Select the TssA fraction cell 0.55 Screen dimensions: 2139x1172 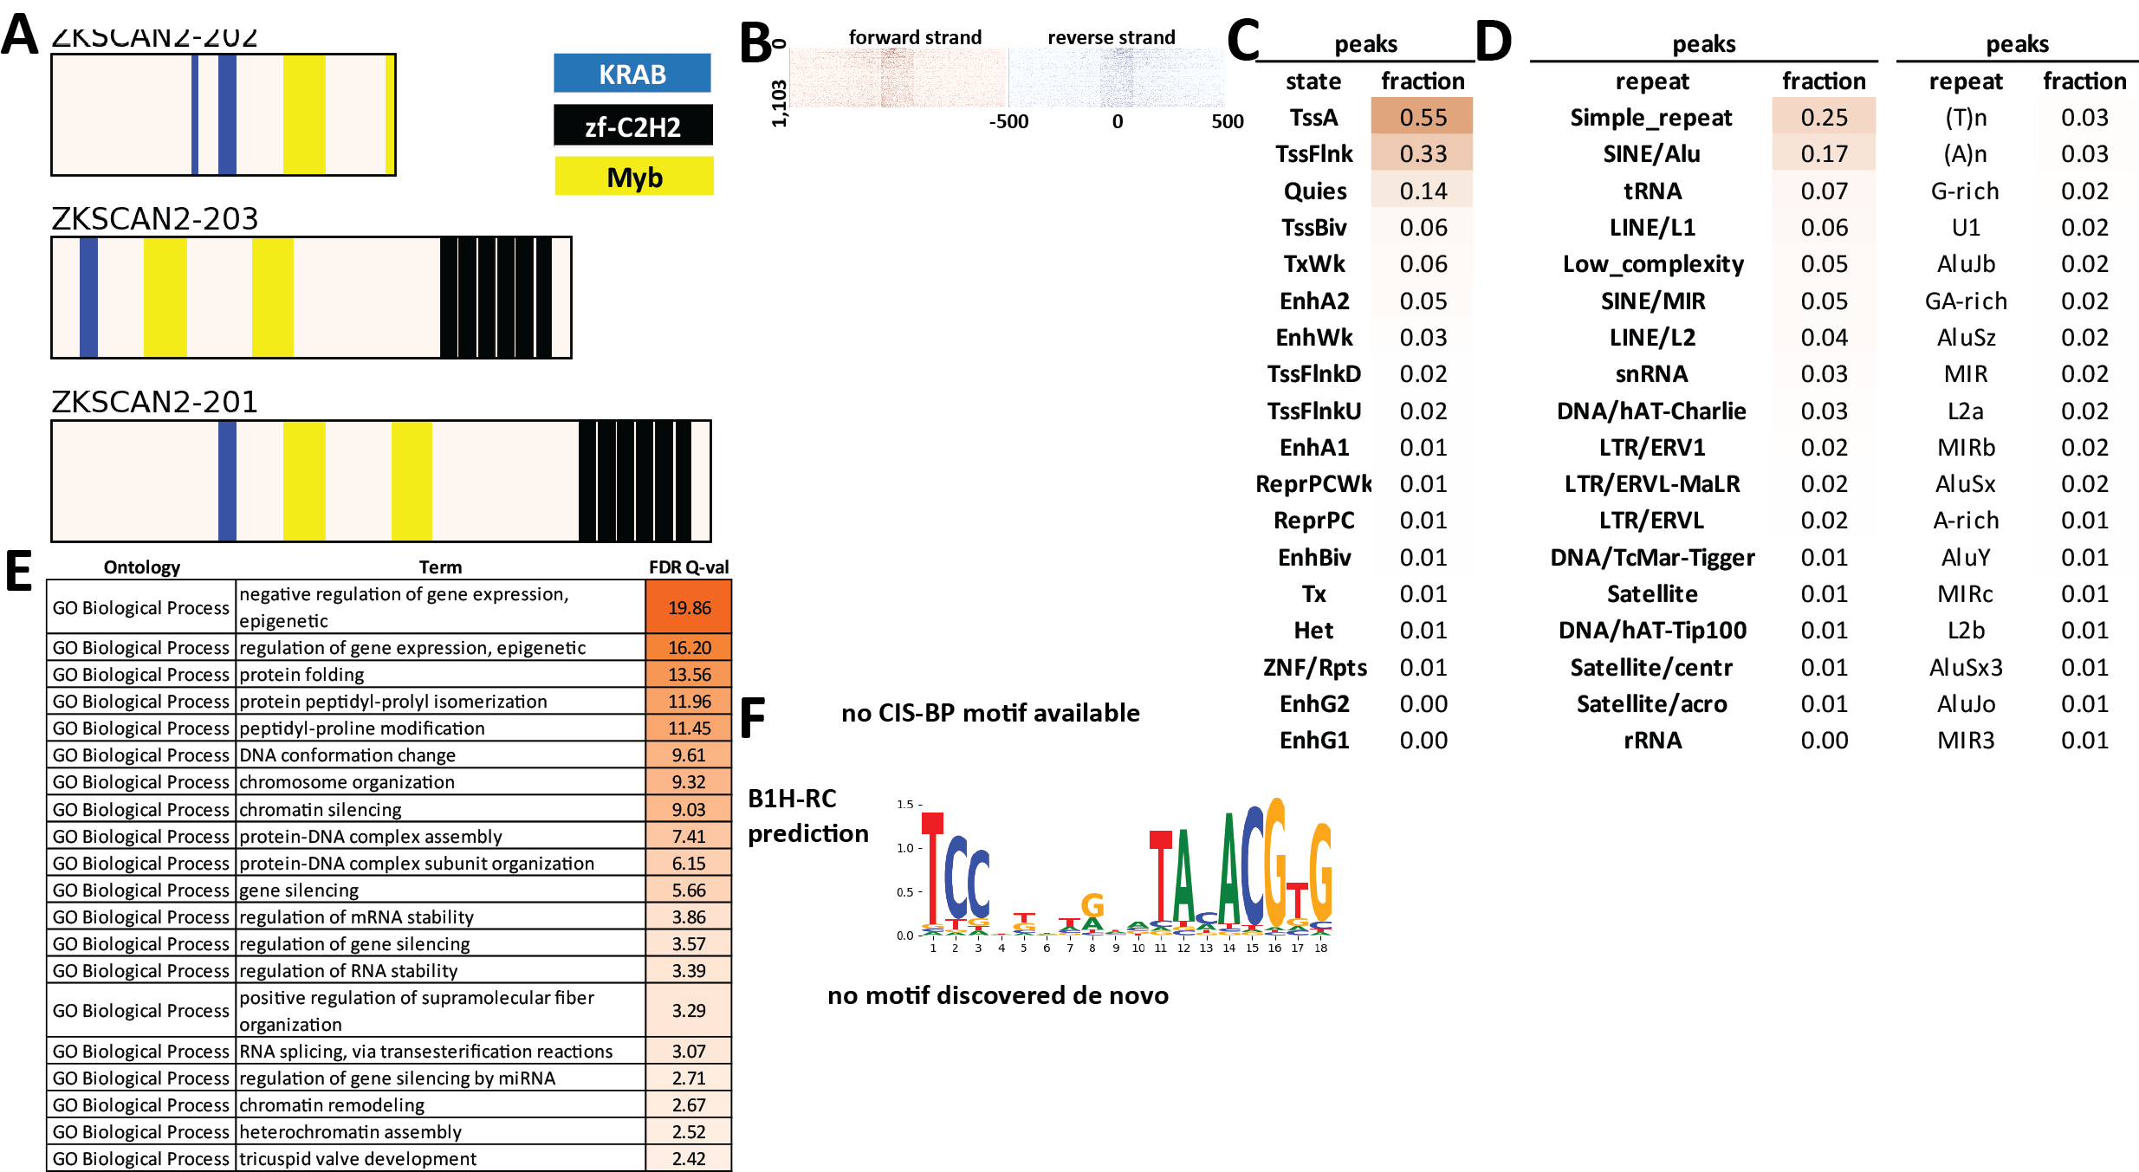pyautogui.click(x=1423, y=117)
